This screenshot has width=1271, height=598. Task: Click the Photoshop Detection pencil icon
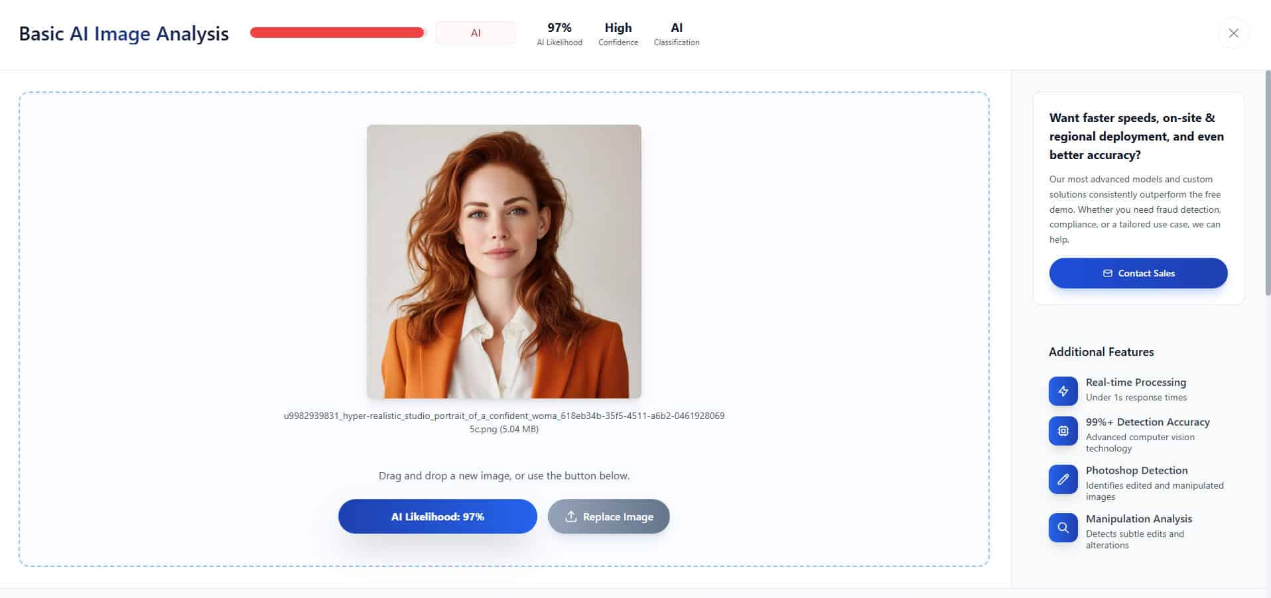click(1063, 479)
